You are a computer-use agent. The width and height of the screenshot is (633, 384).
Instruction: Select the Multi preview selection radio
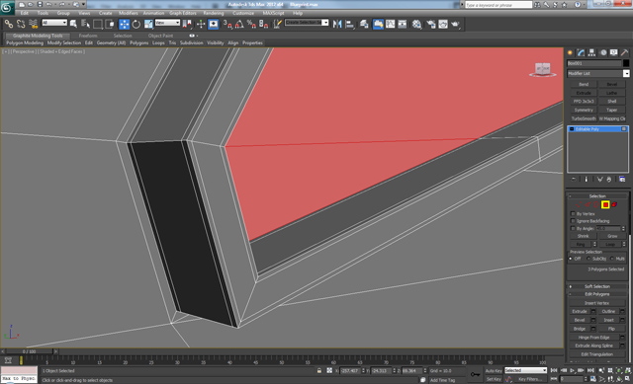pos(612,259)
